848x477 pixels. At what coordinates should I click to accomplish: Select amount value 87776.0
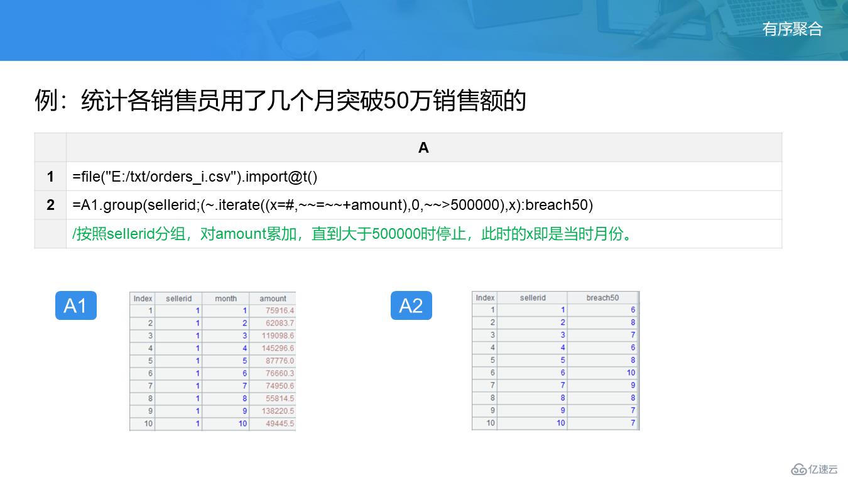pyautogui.click(x=273, y=361)
